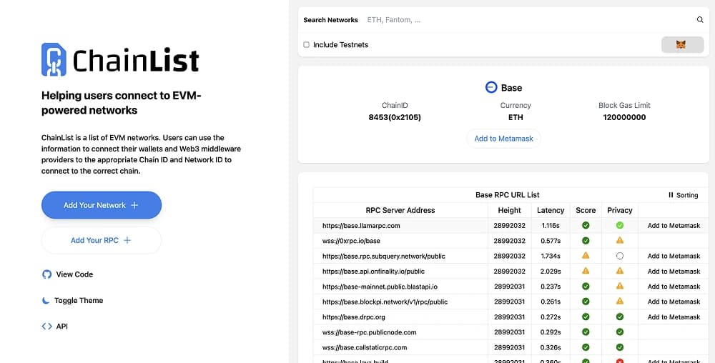Click the https://base.blockpi.network/v1/rpc/public address
The width and height of the screenshot is (715, 363).
385,302
